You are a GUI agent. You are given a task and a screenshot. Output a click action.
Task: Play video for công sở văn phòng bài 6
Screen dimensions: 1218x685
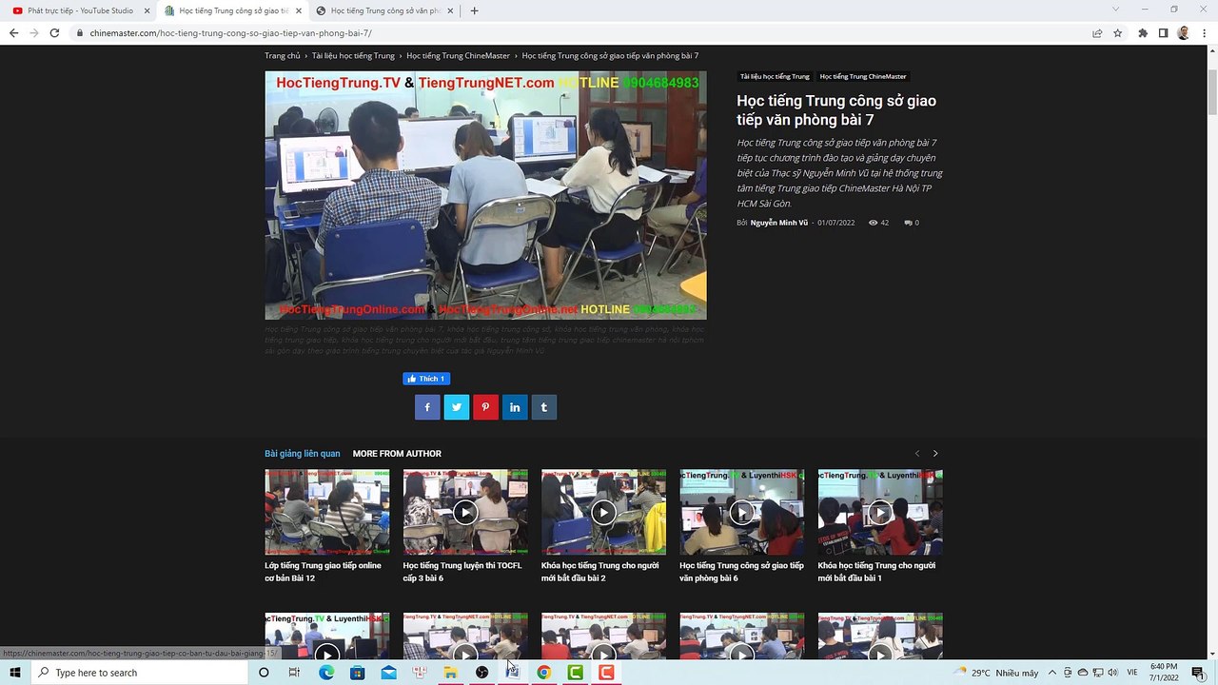(741, 513)
